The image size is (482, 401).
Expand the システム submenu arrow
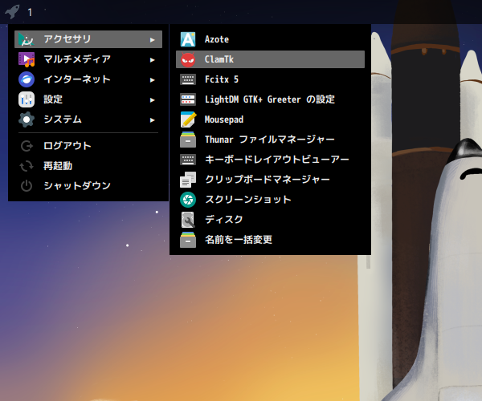click(x=152, y=120)
